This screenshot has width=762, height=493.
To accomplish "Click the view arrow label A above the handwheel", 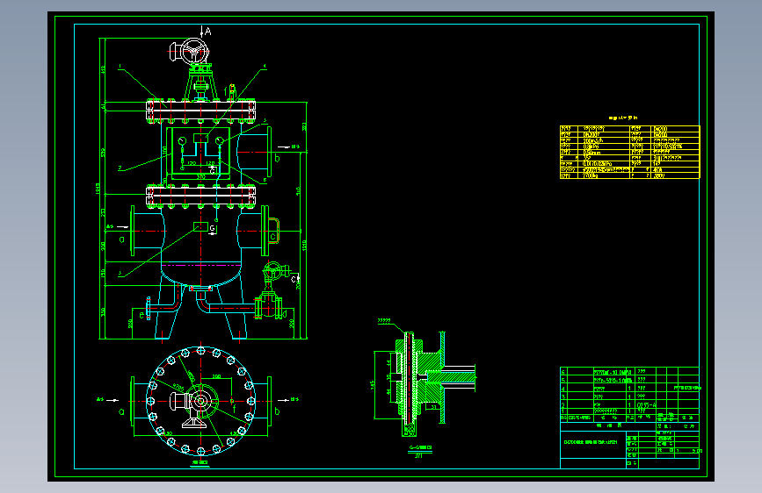I will [x=208, y=32].
